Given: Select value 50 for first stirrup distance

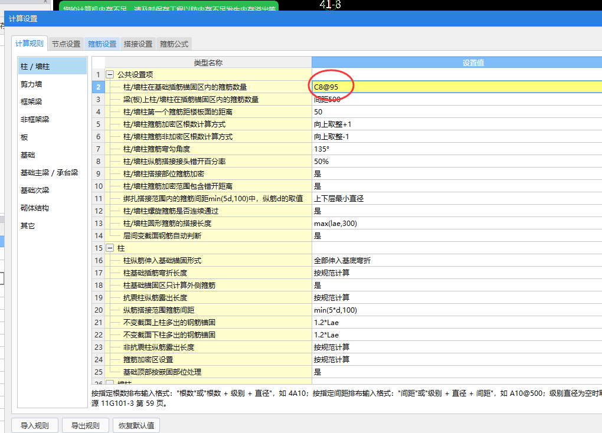Looking at the screenshot, I should pyautogui.click(x=457, y=111).
